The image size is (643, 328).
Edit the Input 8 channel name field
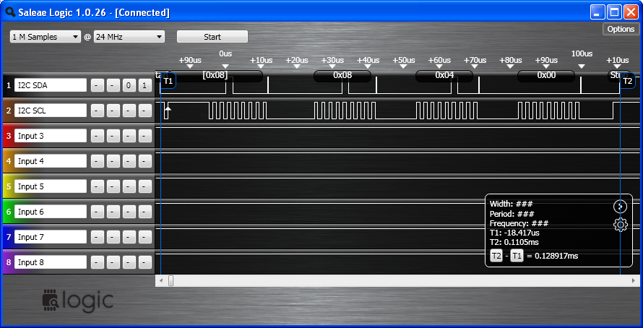point(51,262)
